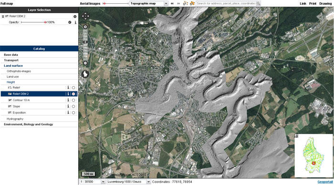
Task: Turn on the Exposition layer
Action: (x=73, y=113)
